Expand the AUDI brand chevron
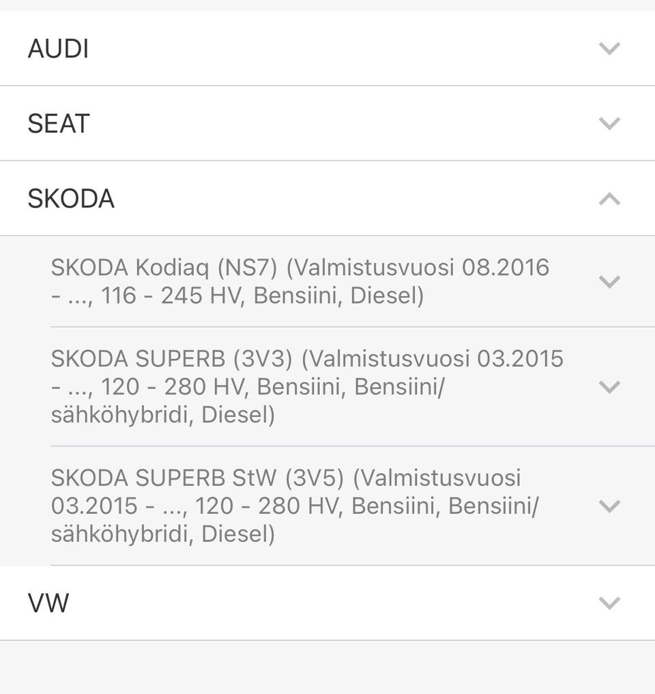The image size is (655, 694). tap(609, 48)
